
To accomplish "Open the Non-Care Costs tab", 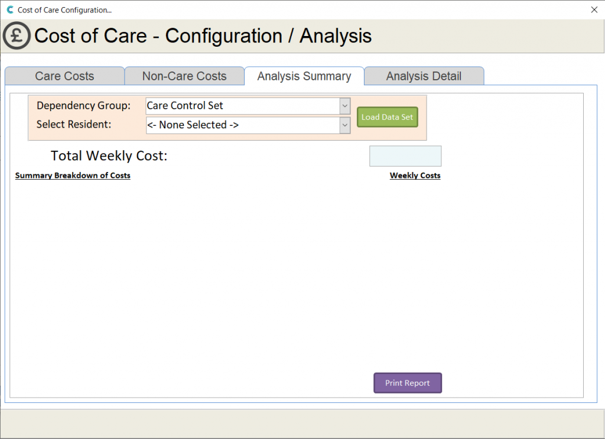I will [x=184, y=76].
